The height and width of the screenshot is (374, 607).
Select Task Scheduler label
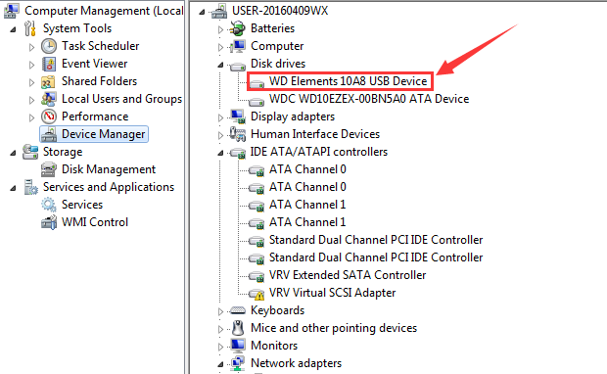click(100, 46)
